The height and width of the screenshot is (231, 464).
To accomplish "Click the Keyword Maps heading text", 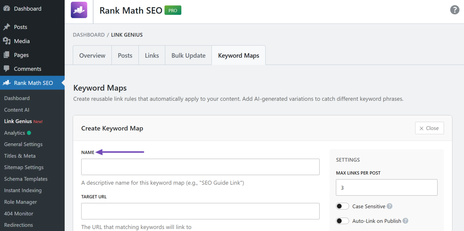I will [x=100, y=88].
